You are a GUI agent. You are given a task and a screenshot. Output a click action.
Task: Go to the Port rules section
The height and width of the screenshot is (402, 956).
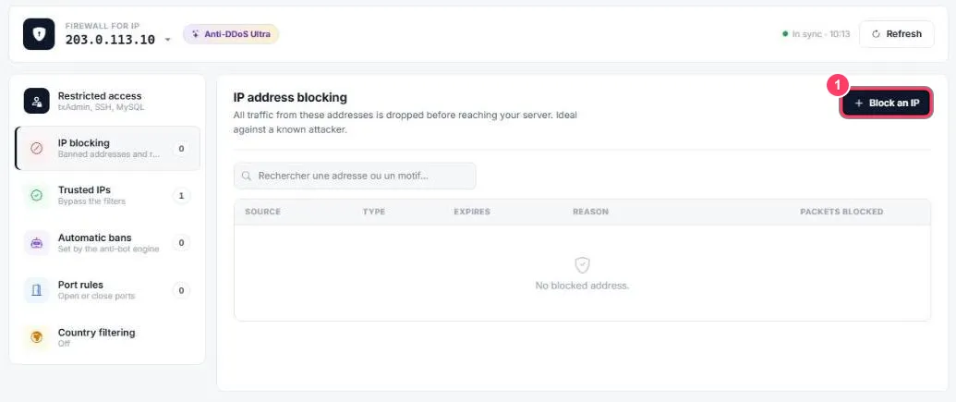(107, 290)
